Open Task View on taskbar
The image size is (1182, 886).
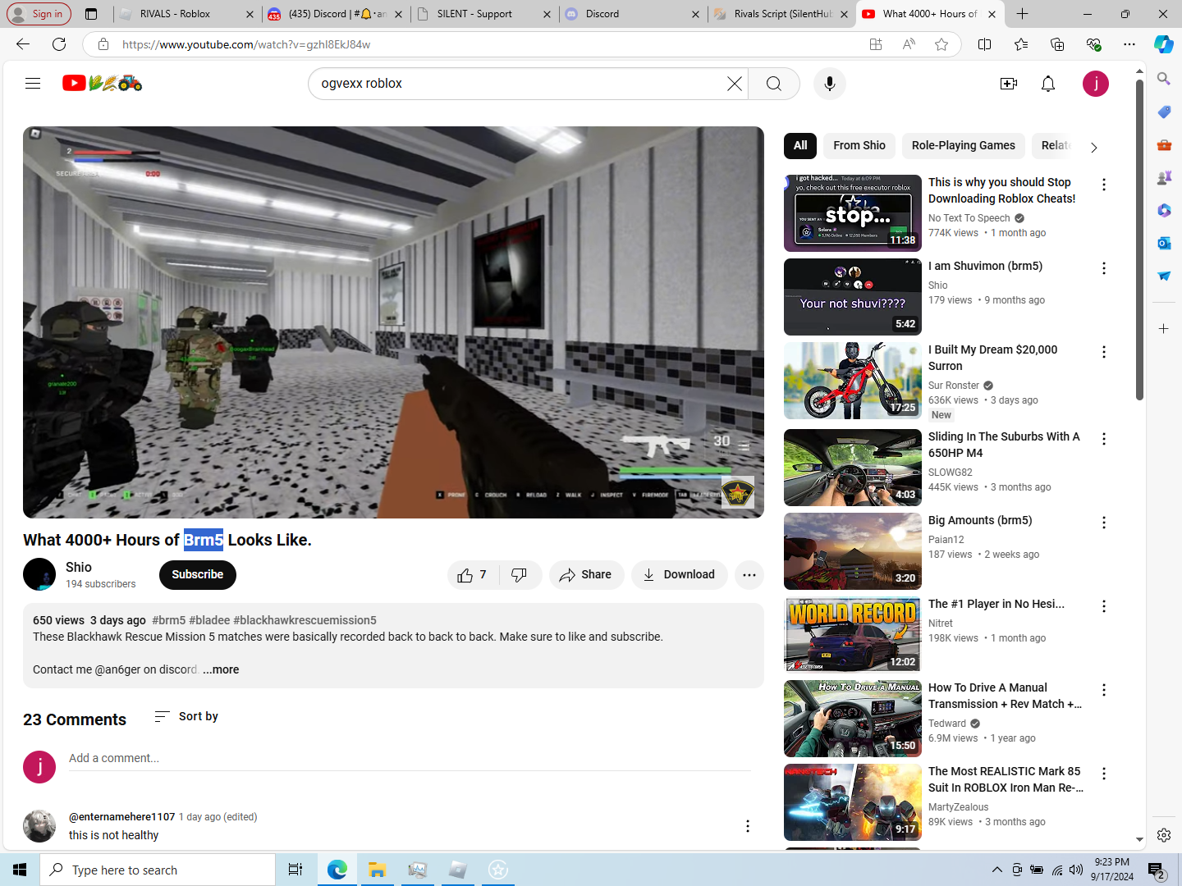295,870
